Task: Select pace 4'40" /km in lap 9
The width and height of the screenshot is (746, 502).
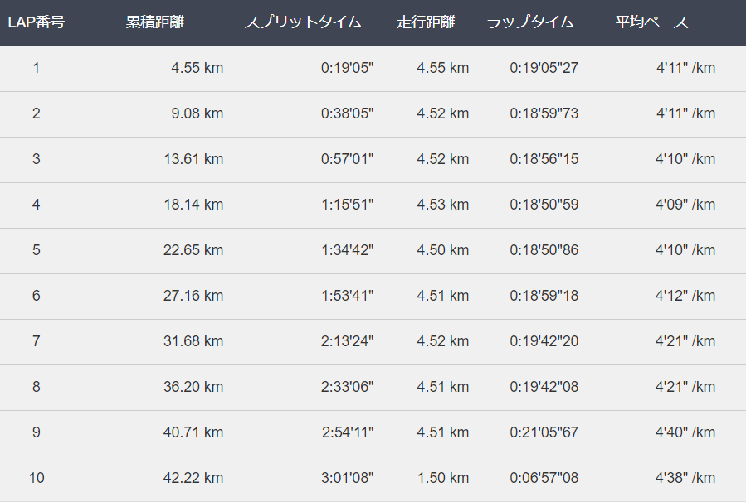Action: click(x=685, y=432)
